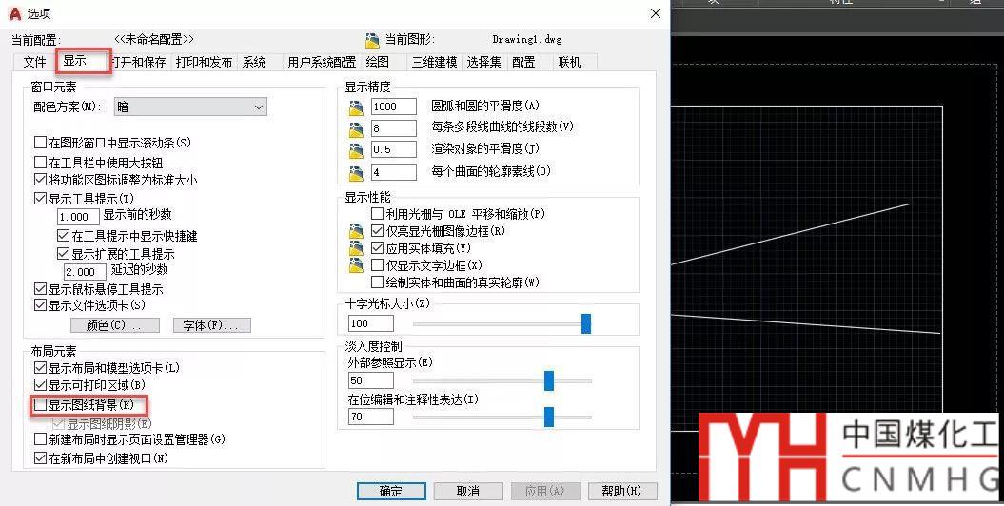The image size is (1004, 506).
Task: Toggle 在图形窗口中显示滚动条 checkbox
Action: pyautogui.click(x=40, y=143)
